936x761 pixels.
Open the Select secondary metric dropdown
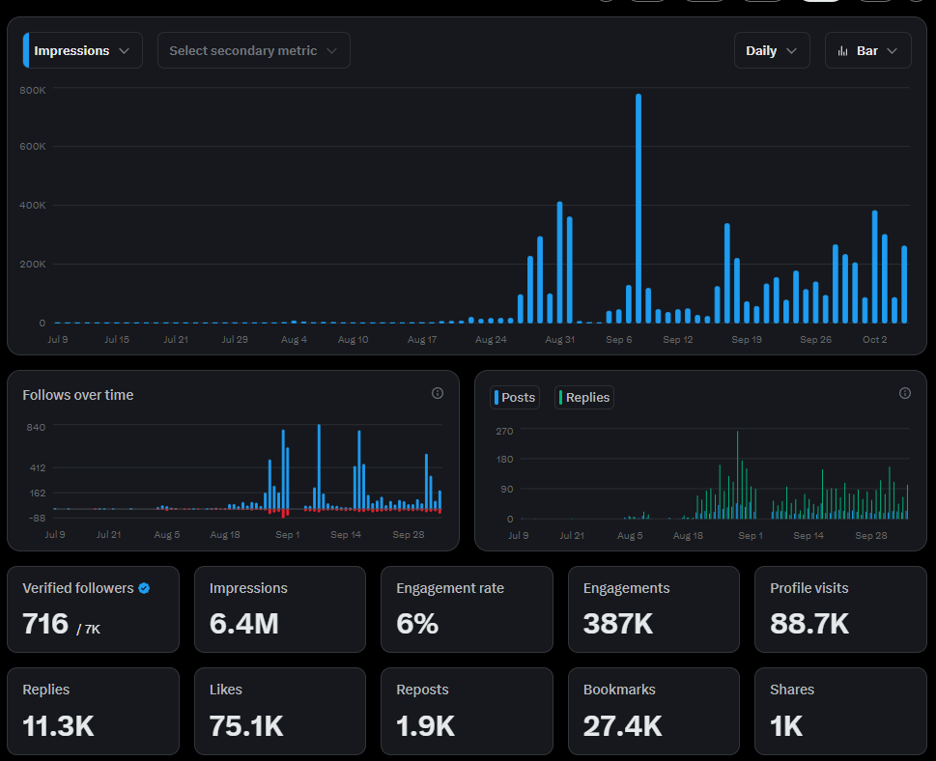coord(254,51)
